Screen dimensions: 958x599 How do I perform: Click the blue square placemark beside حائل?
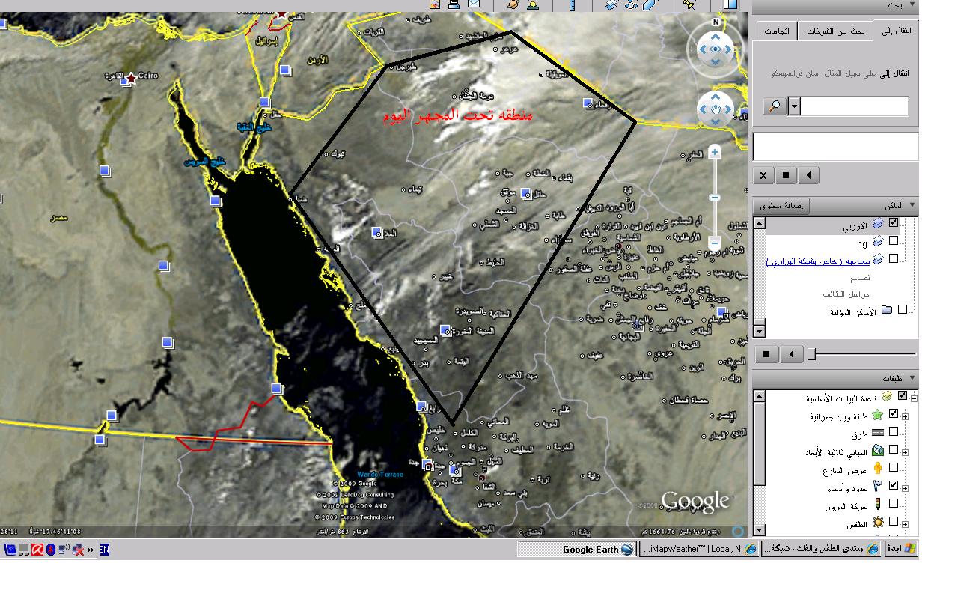(x=525, y=193)
